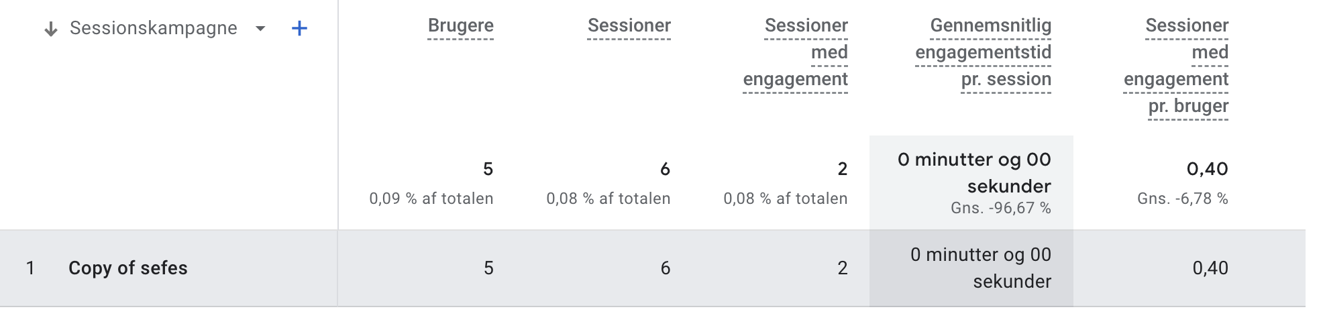The width and height of the screenshot is (1323, 334).
Task: Click Copy of sefes row Sessioner value 6
Action: pyautogui.click(x=665, y=268)
